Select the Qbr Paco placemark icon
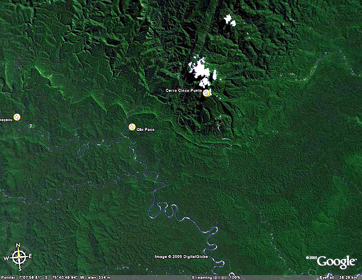 tap(132, 127)
